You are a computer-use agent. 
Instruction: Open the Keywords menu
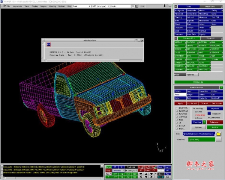[17, 6]
